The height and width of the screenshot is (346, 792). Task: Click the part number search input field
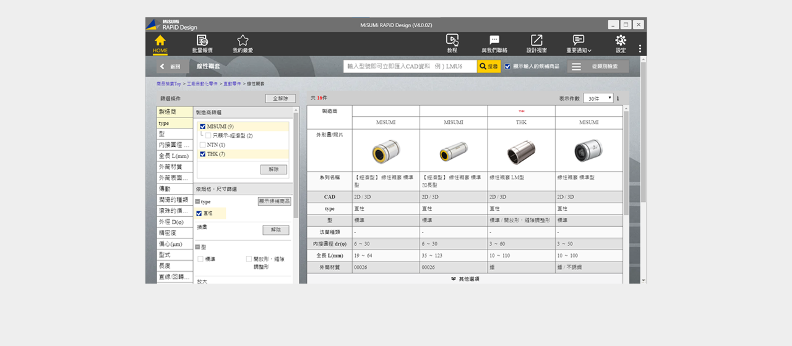pos(410,66)
